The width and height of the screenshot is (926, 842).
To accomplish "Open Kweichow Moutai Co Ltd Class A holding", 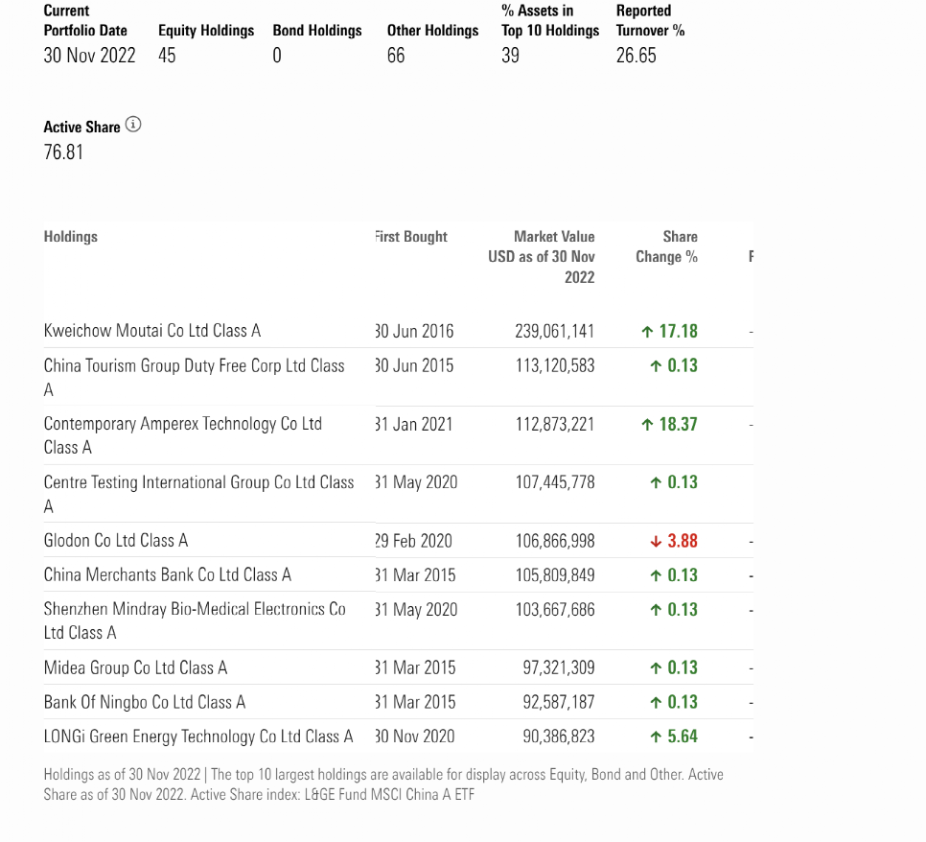I will [x=152, y=331].
